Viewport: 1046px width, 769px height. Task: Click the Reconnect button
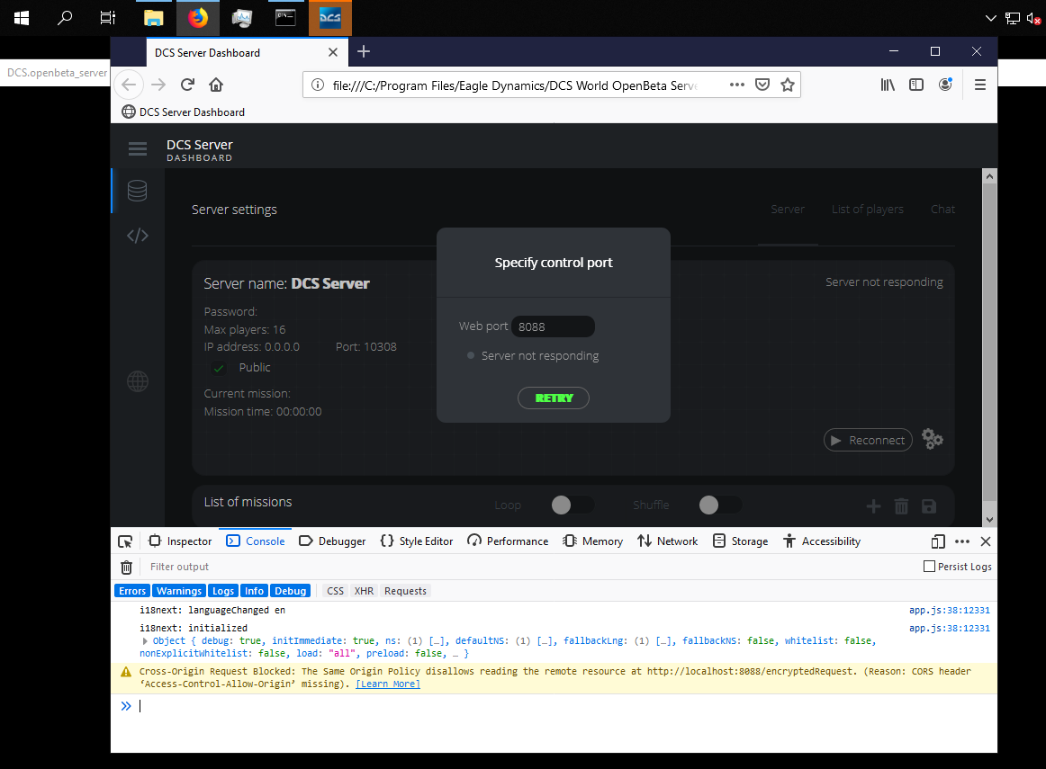pos(868,440)
